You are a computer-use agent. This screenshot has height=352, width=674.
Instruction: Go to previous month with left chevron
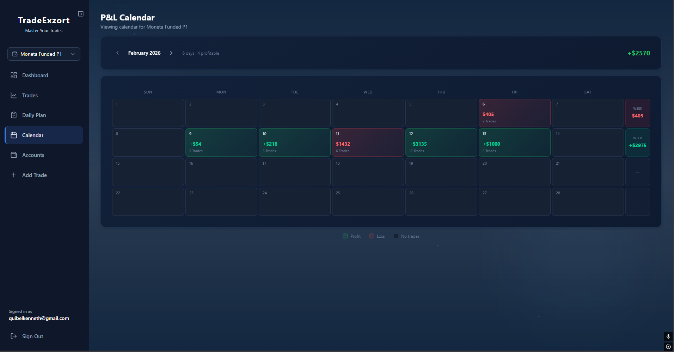point(117,53)
